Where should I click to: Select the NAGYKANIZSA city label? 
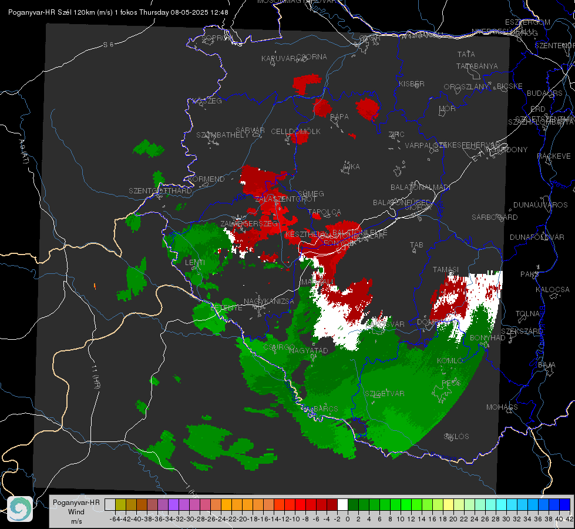269,301
